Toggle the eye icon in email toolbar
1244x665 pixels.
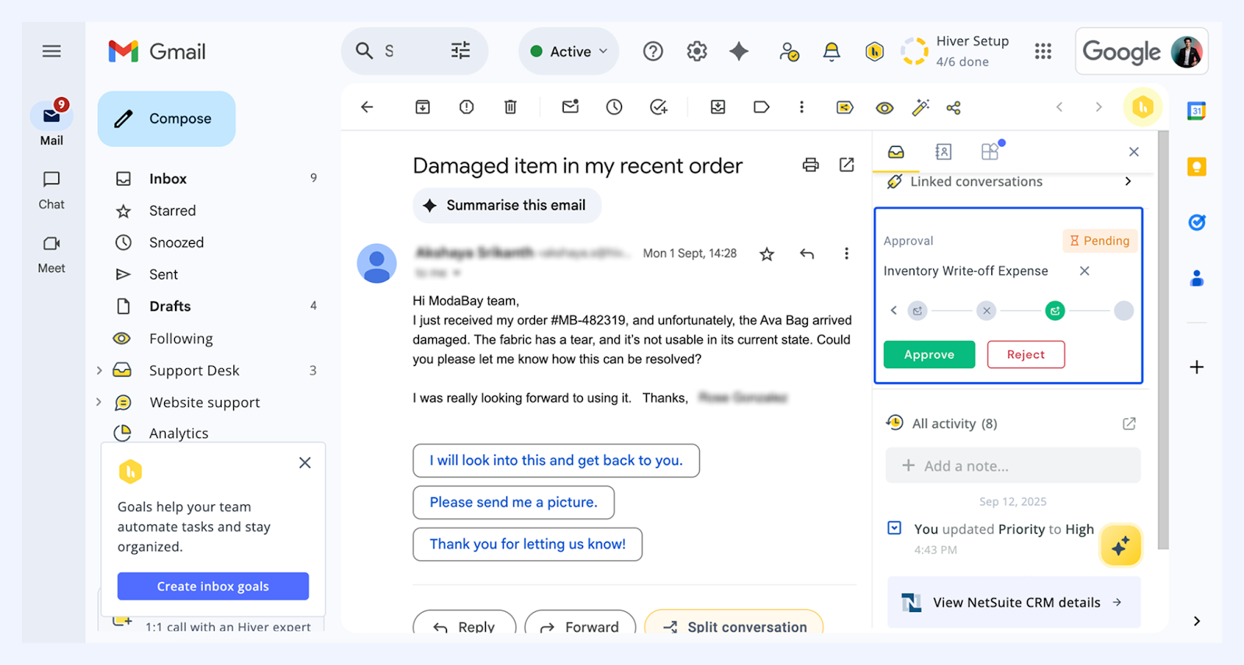885,108
